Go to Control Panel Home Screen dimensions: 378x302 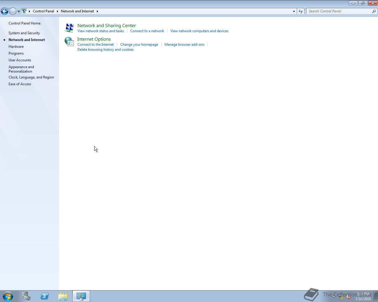tap(25, 23)
